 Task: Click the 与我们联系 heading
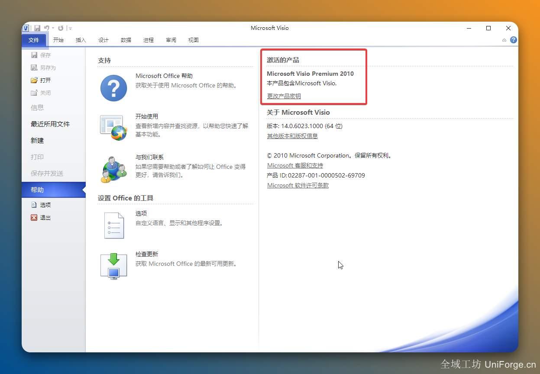149,157
